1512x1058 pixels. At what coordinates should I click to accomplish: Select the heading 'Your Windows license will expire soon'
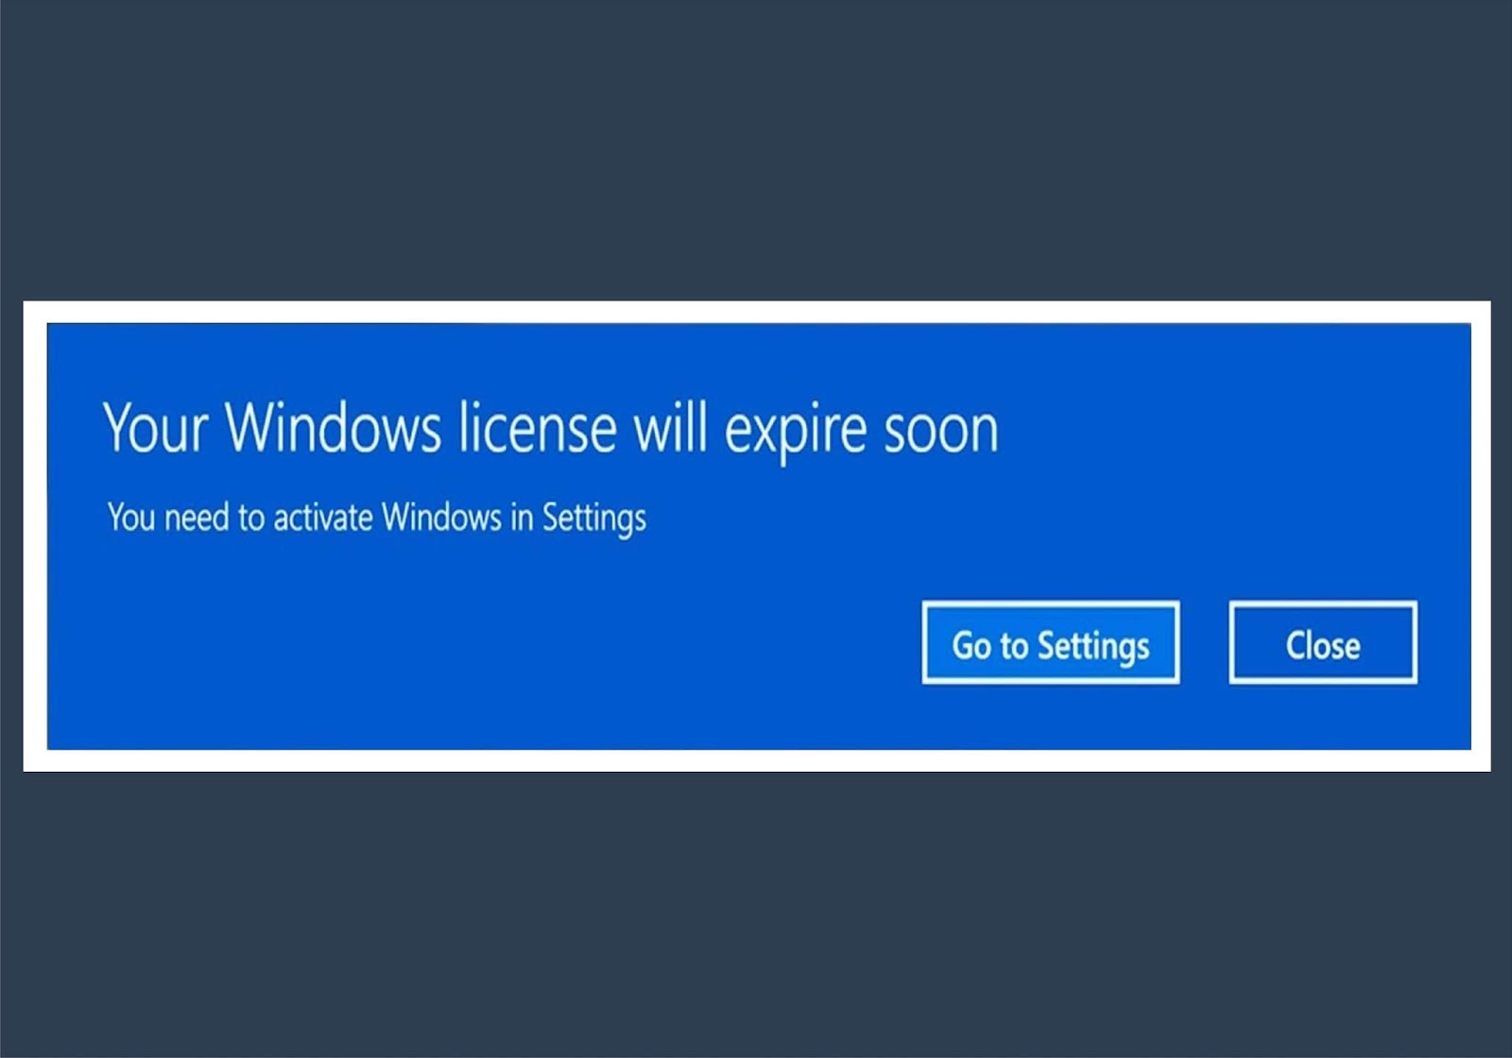pyautogui.click(x=551, y=430)
